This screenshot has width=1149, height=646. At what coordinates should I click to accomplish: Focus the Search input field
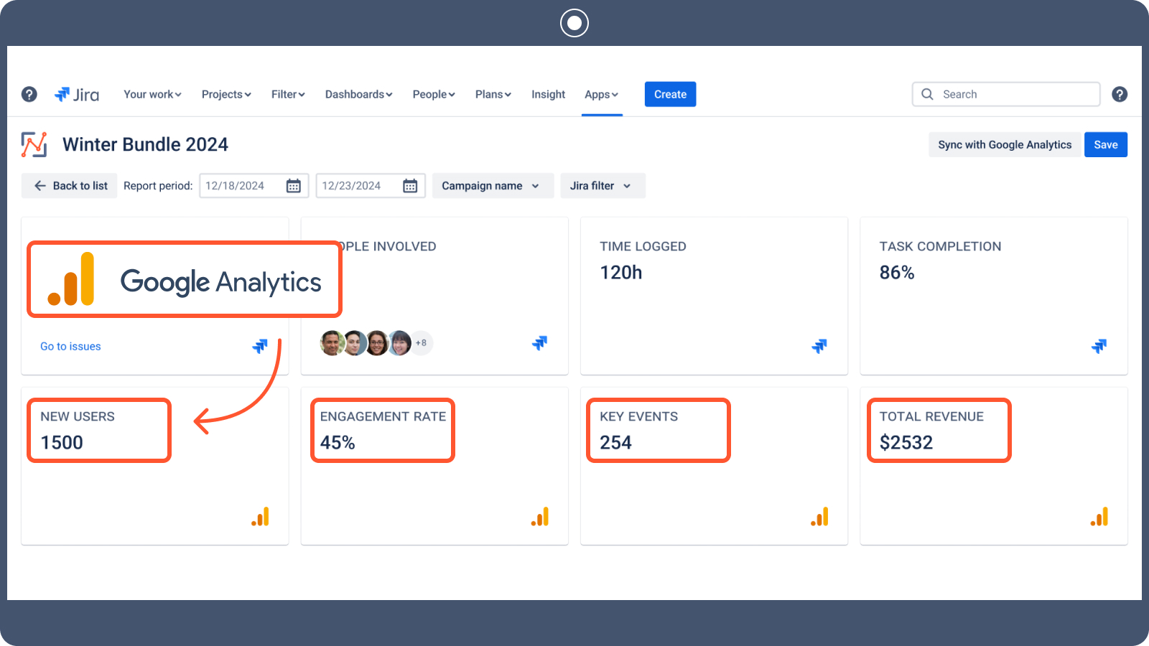click(1005, 94)
